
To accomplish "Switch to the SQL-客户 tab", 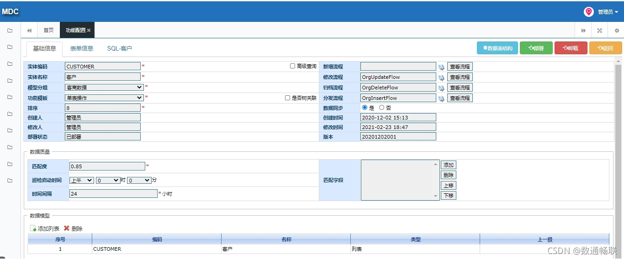I will point(120,48).
